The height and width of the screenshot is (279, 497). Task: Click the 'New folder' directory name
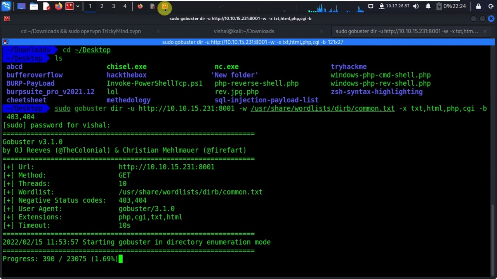235,75
